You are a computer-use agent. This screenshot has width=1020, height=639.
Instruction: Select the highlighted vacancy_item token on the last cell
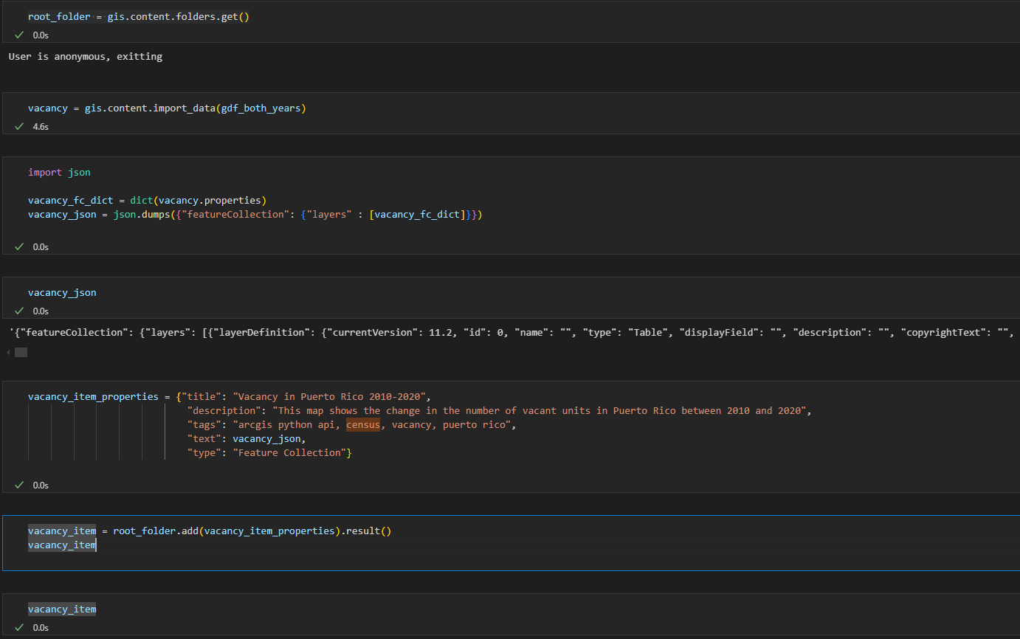tap(62, 608)
